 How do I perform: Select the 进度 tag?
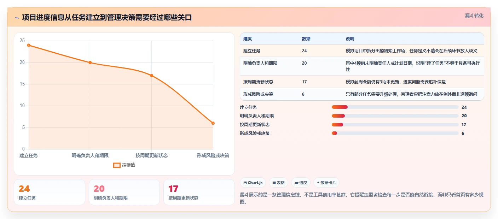301,183
